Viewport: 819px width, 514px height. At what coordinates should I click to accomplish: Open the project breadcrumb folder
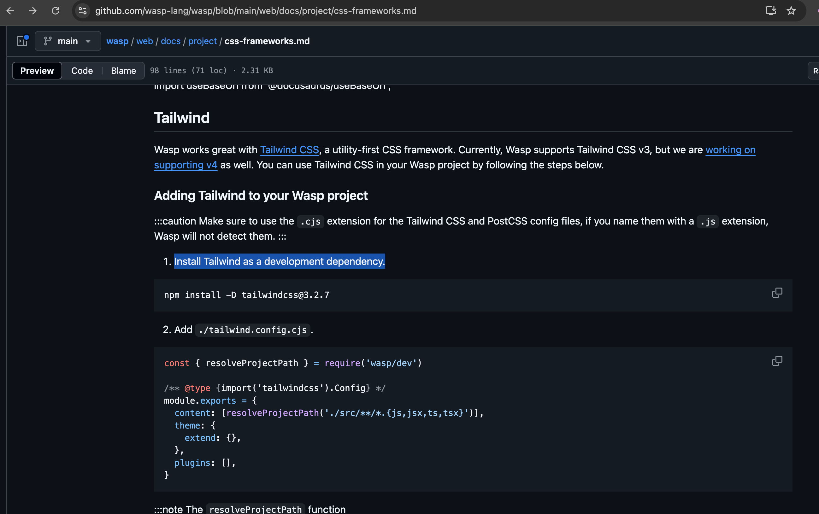[202, 41]
